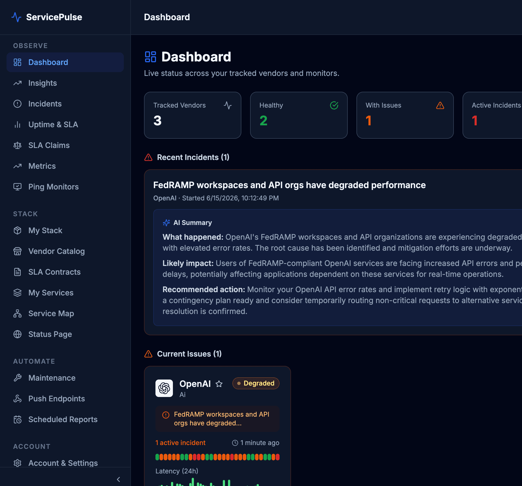Click the SLA Contracts document icon

17,272
